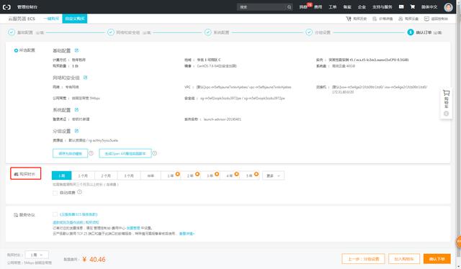461x269 pixels.
Task: Go to the 基础配置 step circle
Action: (12, 32)
